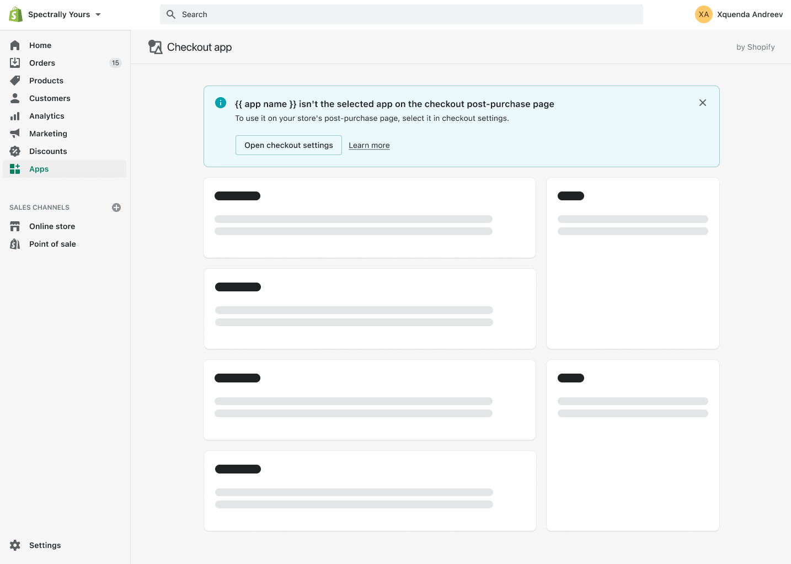Click Open checkout settings button
Image resolution: width=791 pixels, height=564 pixels.
click(288, 145)
